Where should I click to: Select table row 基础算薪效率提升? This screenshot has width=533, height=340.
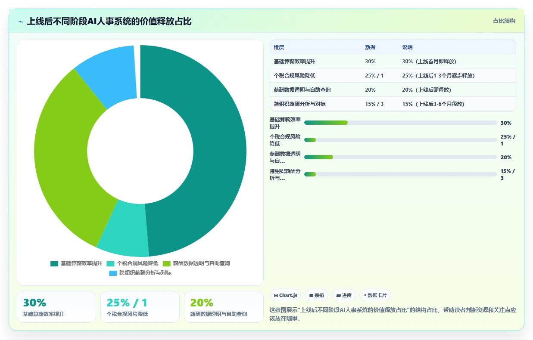[393, 62]
